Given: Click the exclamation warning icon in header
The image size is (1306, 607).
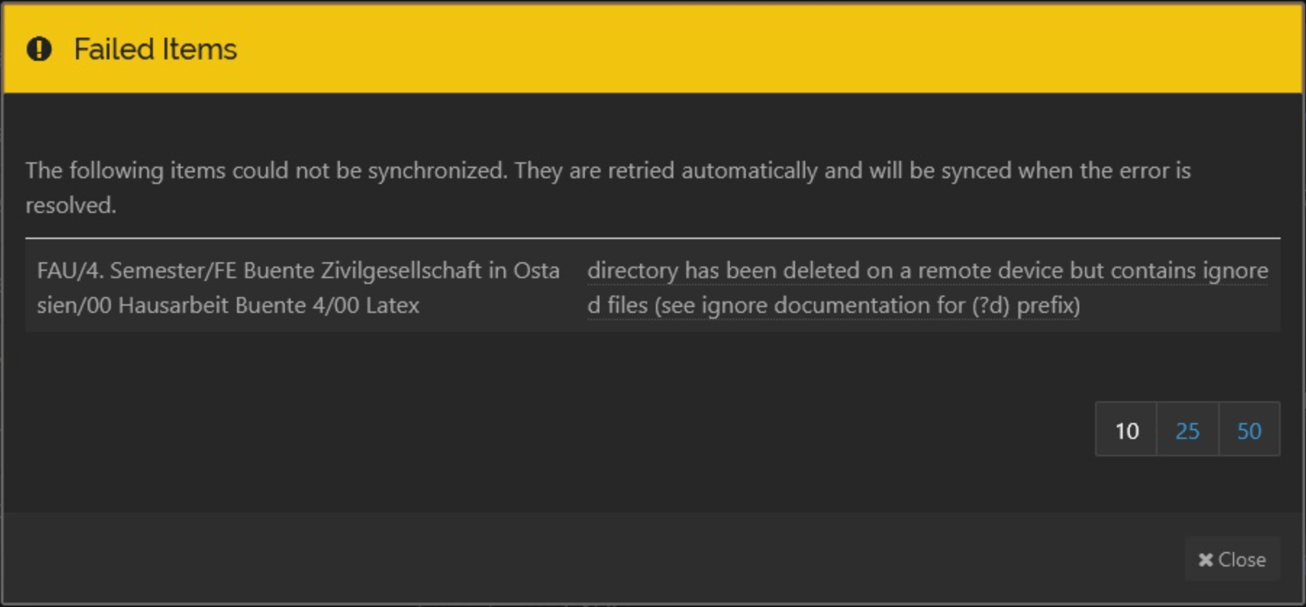Looking at the screenshot, I should 39,49.
